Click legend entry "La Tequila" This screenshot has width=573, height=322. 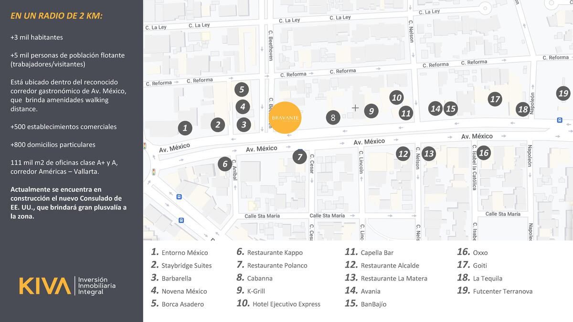click(480, 278)
